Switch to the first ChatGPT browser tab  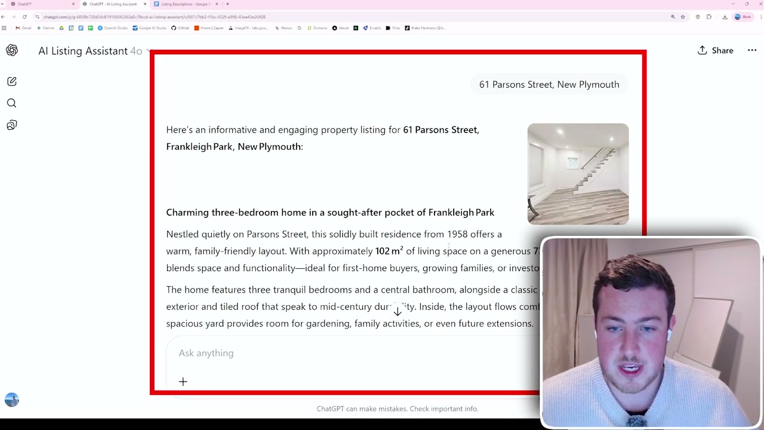pos(41,4)
